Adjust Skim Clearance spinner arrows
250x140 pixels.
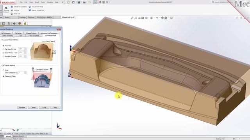point(25,73)
